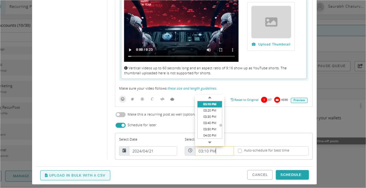366x188 pixels.
Task: Turn off Schedule for later switch
Action: coord(120,125)
